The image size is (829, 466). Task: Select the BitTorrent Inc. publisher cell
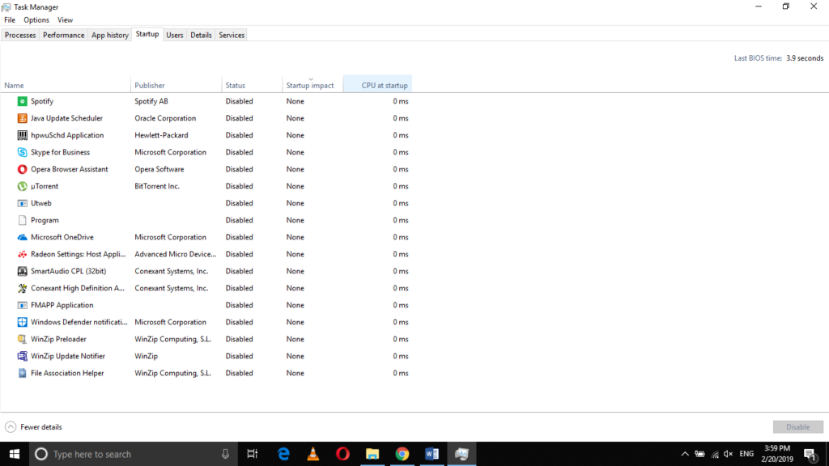tap(157, 186)
